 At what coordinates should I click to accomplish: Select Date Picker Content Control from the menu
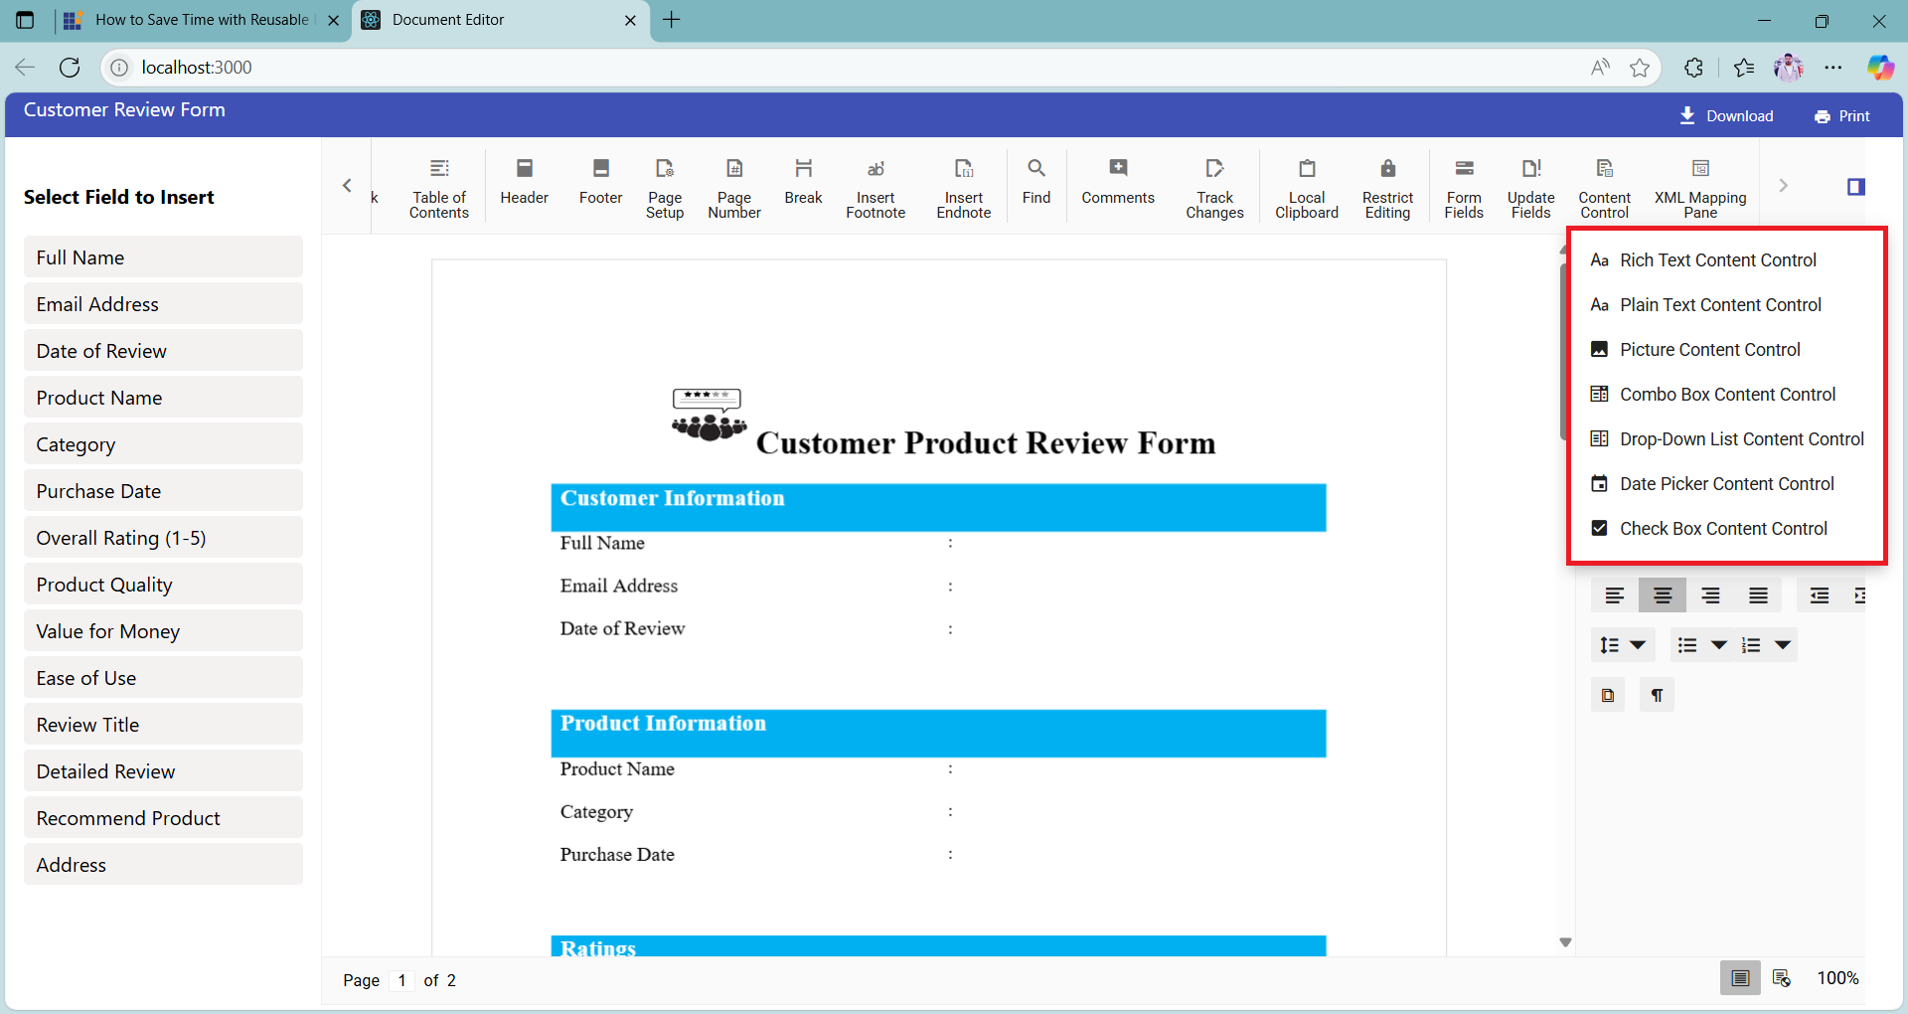pyautogui.click(x=1725, y=483)
